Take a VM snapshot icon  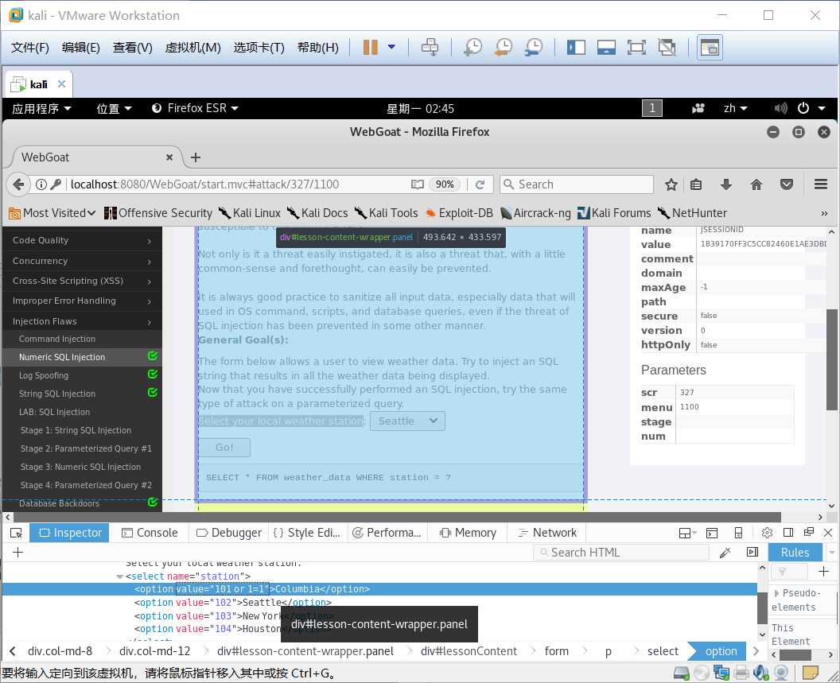[472, 47]
